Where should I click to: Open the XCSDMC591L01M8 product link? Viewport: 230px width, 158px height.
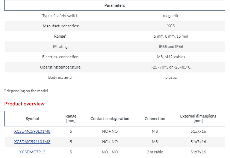pos(32,142)
